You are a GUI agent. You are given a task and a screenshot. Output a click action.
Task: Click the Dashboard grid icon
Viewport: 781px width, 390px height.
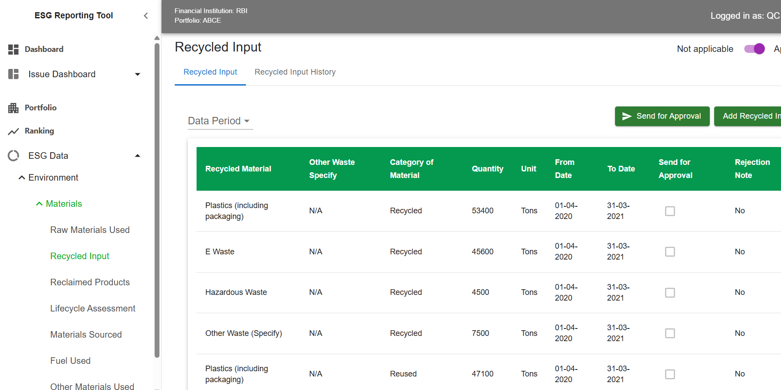click(x=13, y=49)
